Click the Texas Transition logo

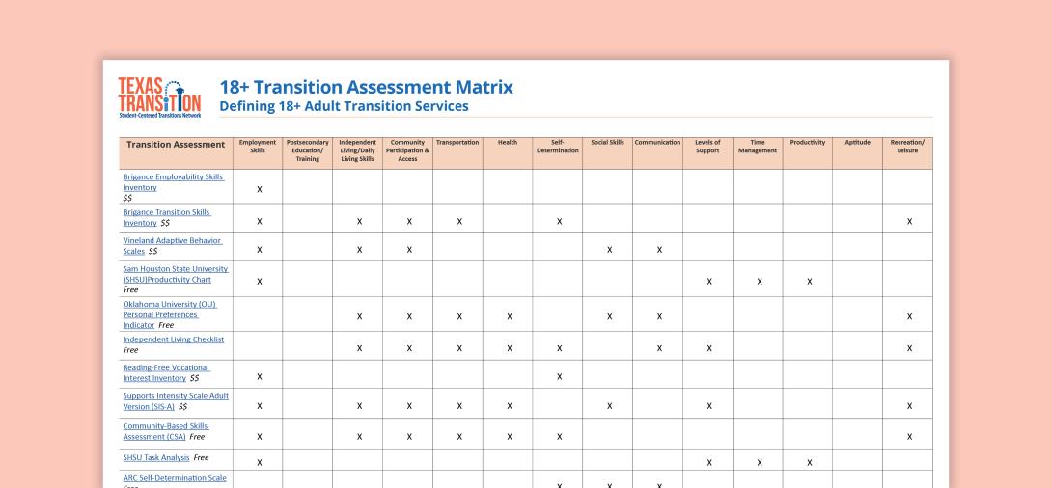pyautogui.click(x=159, y=96)
